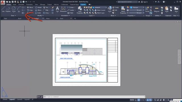Click Match Properties tool
Screen dimensions: 182x102
click(x=123, y=10)
